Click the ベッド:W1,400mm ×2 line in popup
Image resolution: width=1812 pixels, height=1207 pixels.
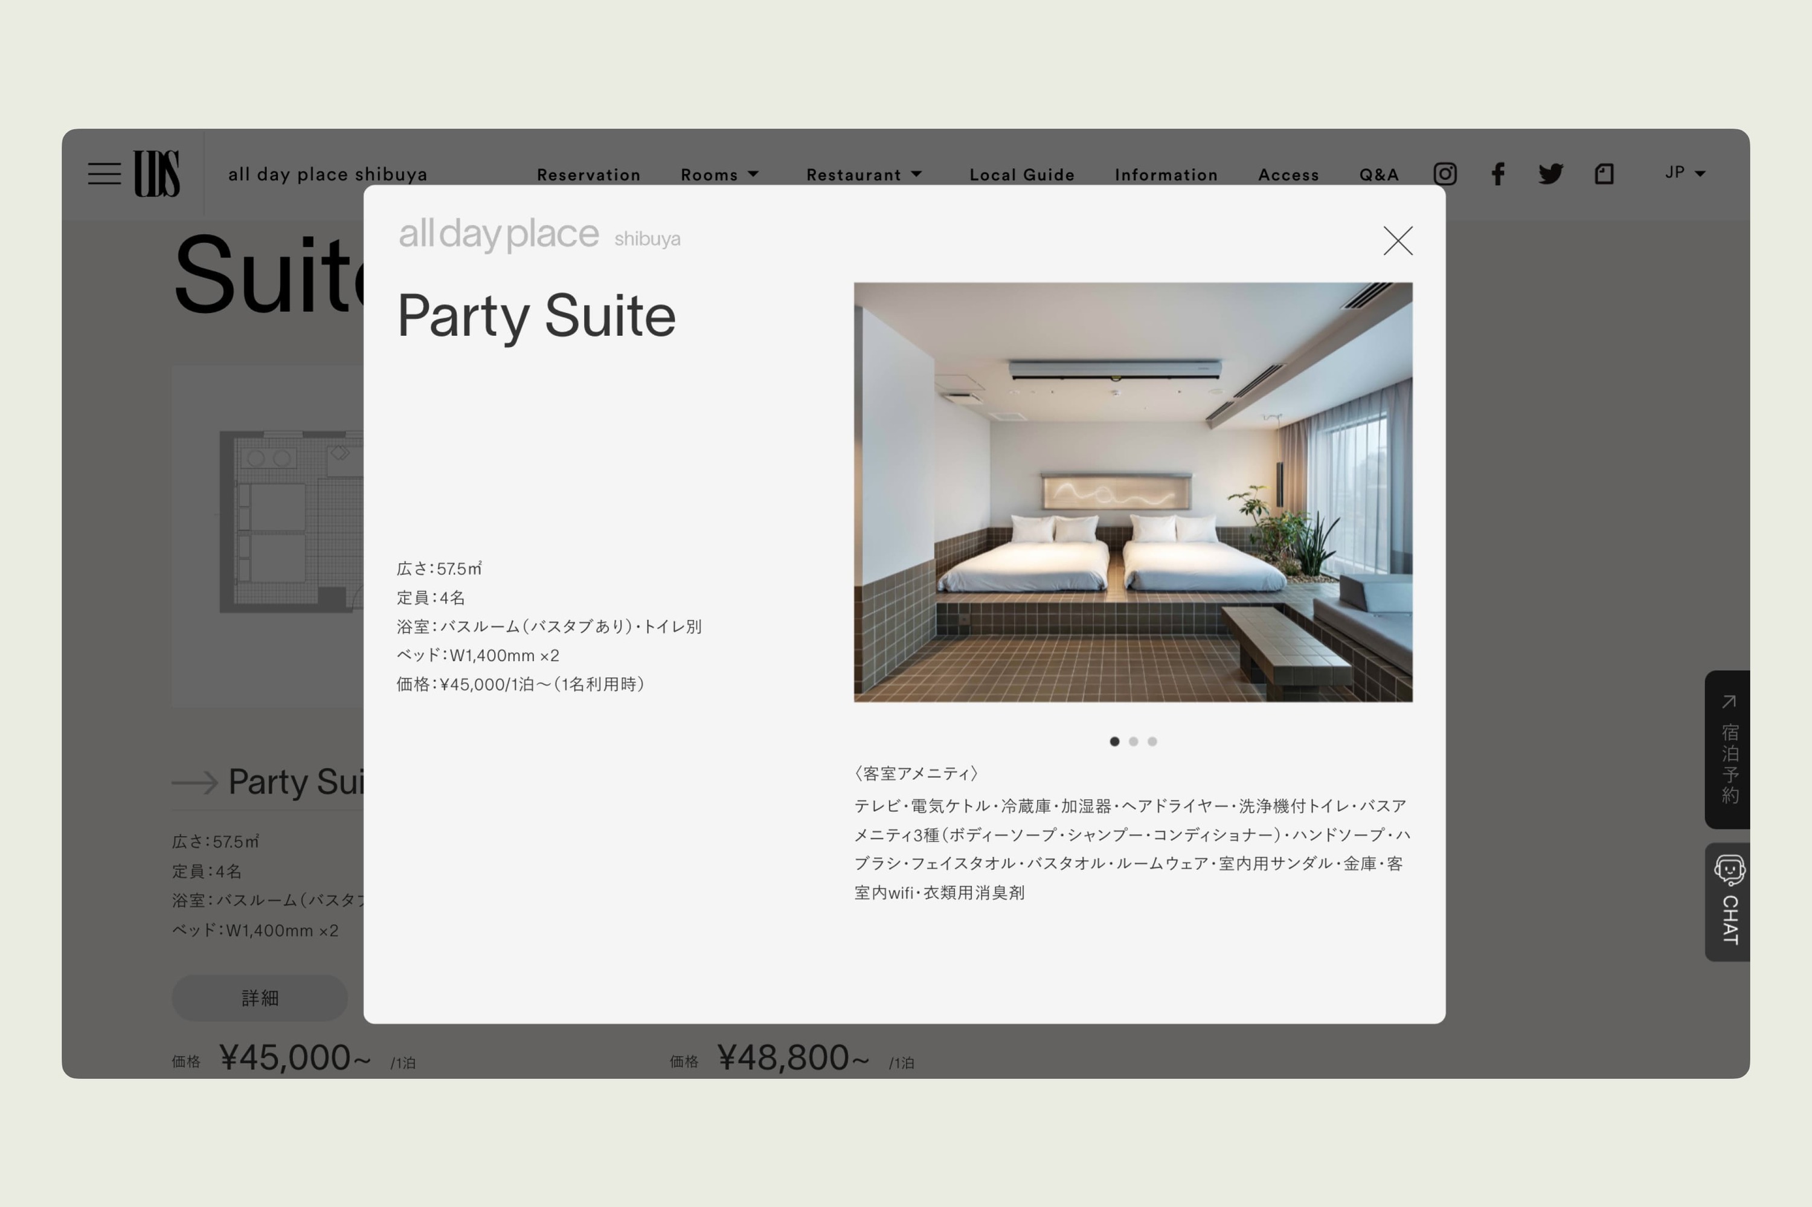click(477, 655)
